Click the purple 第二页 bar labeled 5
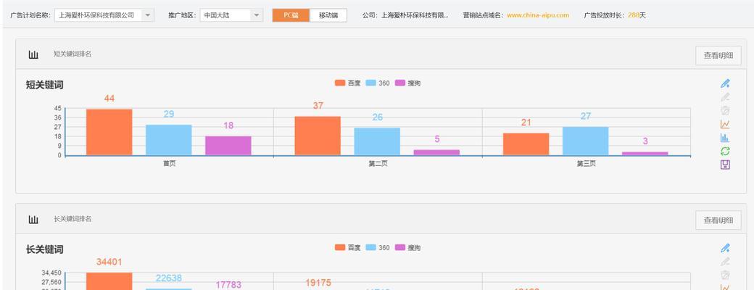This screenshot has width=754, height=290. coord(437,152)
